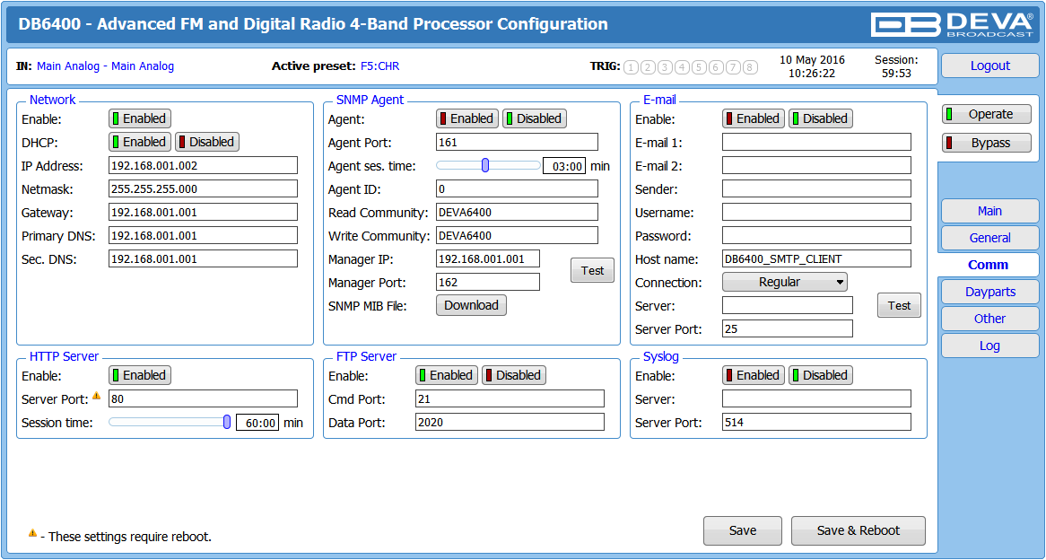1046x560 pixels.
Task: Click the Save button
Action: click(x=743, y=530)
